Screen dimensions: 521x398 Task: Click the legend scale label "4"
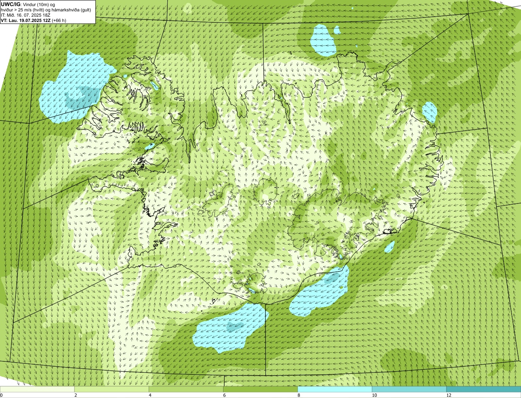150,395
